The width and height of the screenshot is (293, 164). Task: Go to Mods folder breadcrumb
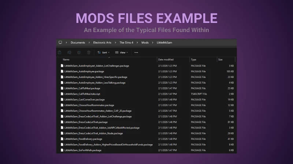click(145, 43)
